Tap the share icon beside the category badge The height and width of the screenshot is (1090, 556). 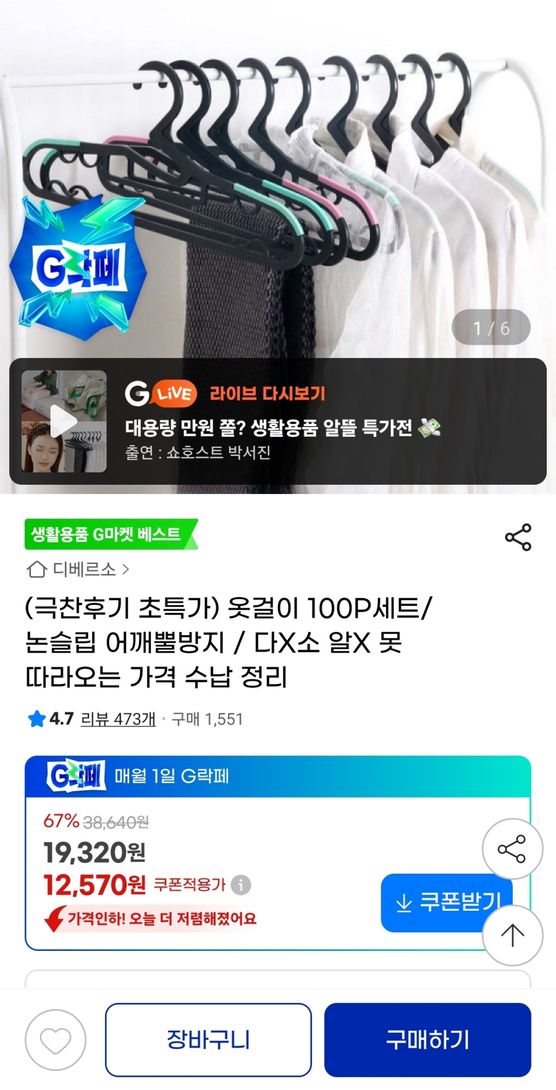[x=518, y=537]
